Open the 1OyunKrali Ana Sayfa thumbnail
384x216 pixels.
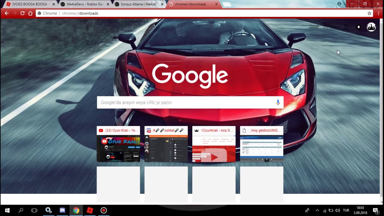point(214,144)
